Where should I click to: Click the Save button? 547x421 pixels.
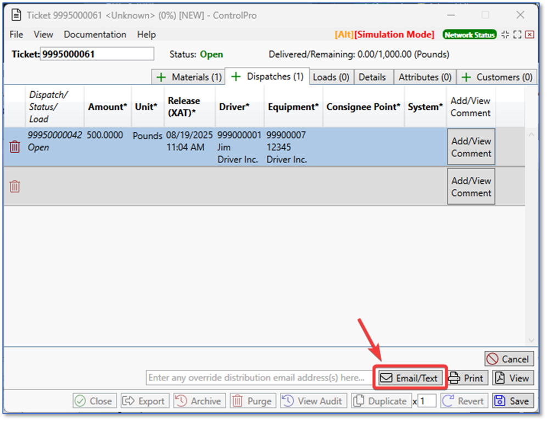coord(512,401)
